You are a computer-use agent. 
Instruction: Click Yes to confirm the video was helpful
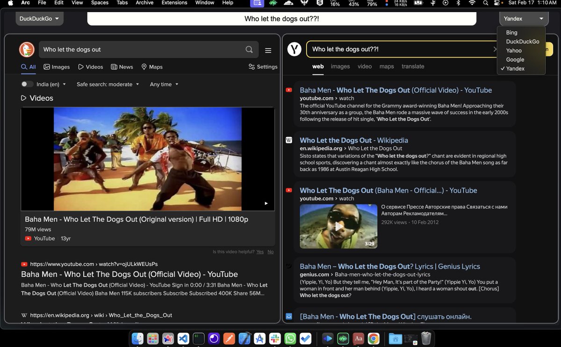260,252
